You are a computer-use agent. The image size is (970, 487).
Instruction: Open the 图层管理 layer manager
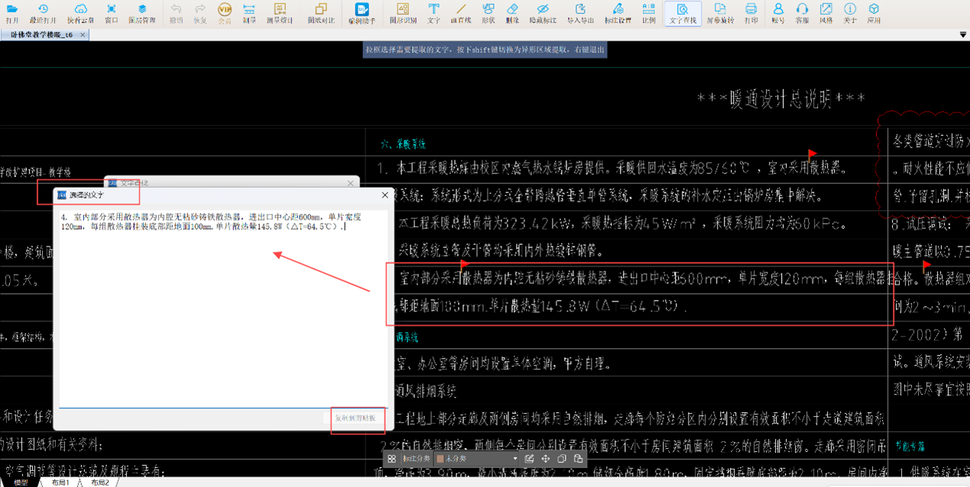[141, 12]
